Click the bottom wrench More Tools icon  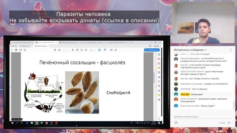(159, 99)
